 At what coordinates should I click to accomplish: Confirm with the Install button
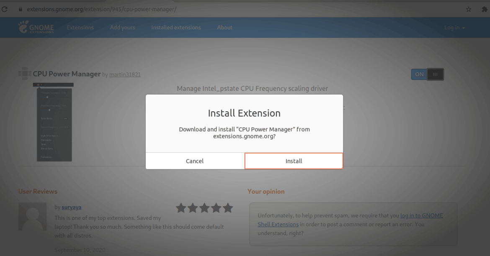tap(294, 161)
